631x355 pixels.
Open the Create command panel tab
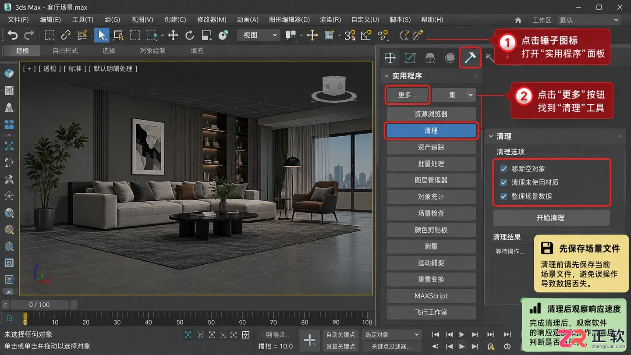pos(390,58)
